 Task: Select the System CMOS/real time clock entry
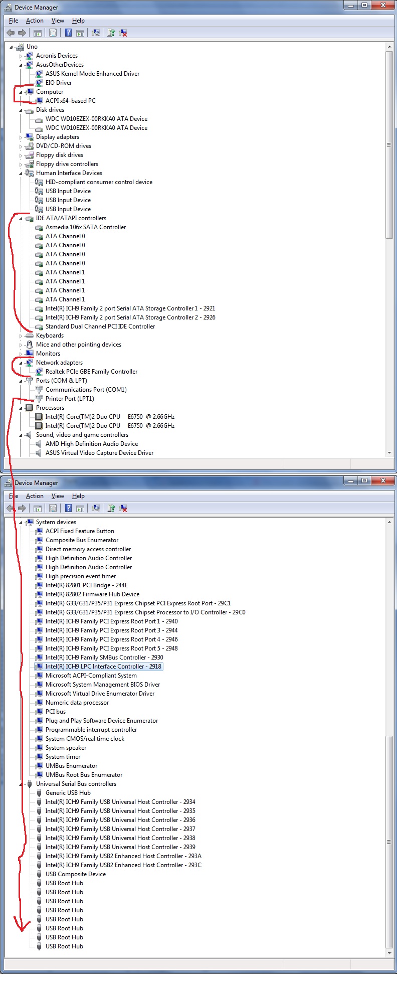click(85, 739)
